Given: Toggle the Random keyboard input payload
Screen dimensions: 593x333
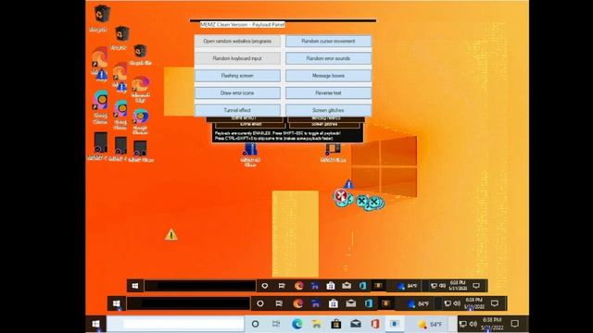Looking at the screenshot, I should coord(237,58).
